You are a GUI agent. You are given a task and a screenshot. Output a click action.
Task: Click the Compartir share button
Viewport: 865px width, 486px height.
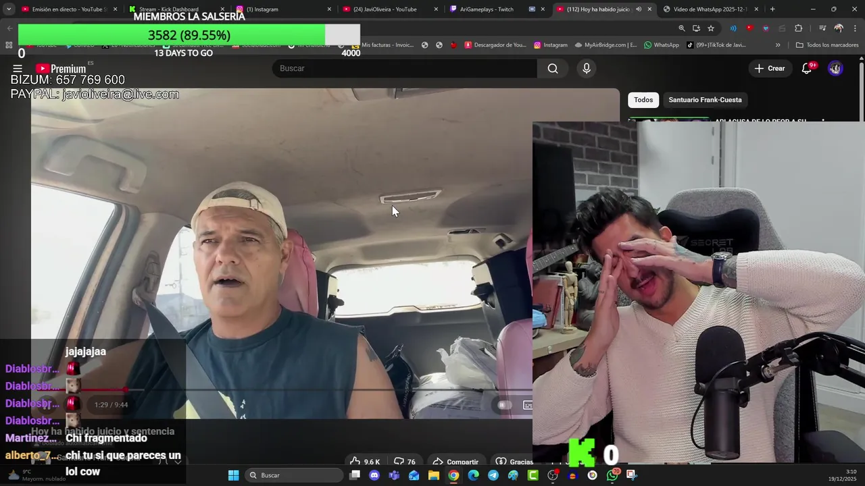pos(455,462)
